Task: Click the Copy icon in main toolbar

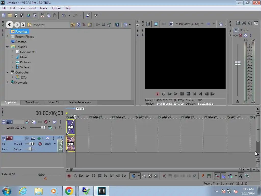Action: tap(48, 15)
